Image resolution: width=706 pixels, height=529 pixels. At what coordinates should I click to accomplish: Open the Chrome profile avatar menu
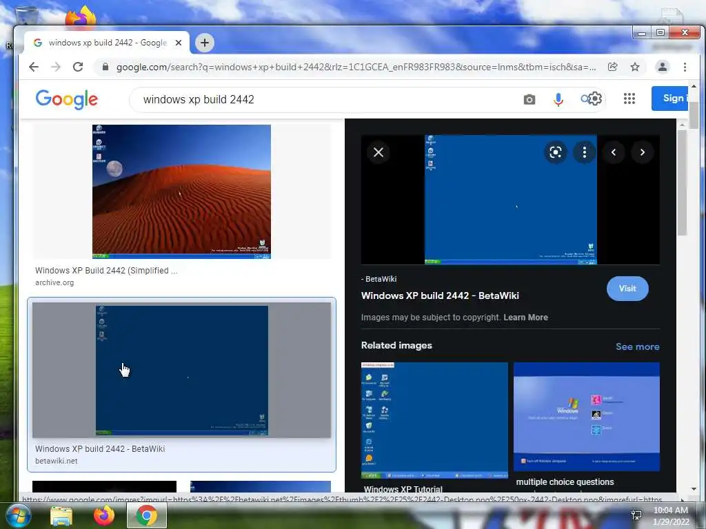click(x=663, y=67)
